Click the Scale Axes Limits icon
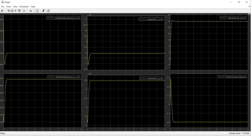This screenshot has height=136, width=251. (37, 10)
